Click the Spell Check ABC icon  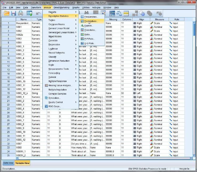click(x=159, y=13)
